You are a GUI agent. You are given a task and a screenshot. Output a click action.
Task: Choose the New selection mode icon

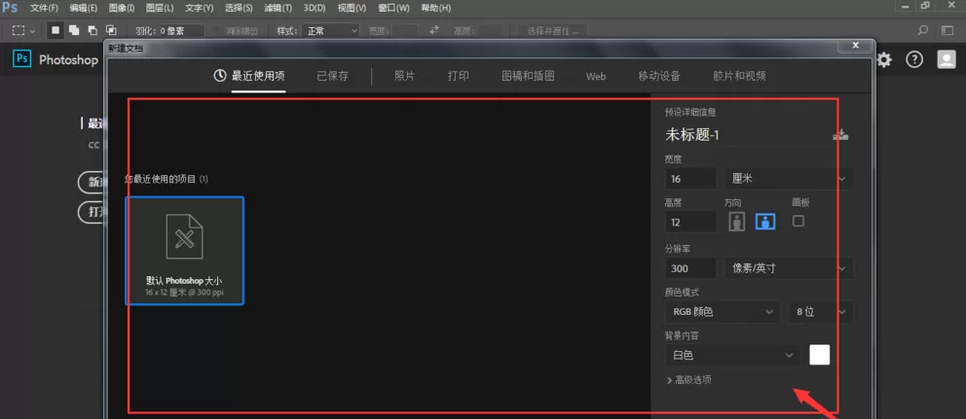point(56,29)
